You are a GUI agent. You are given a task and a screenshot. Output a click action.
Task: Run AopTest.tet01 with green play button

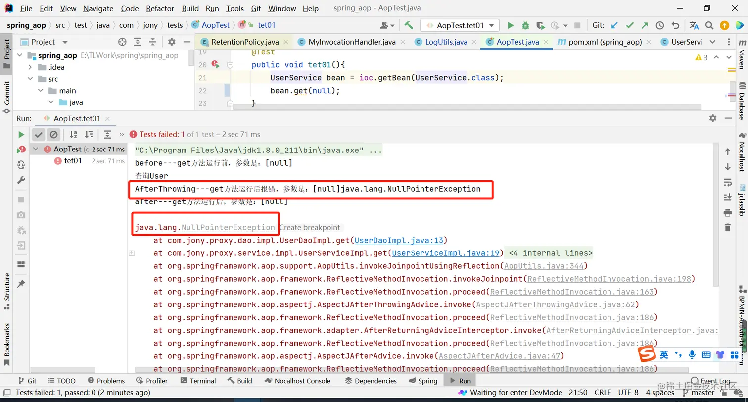click(511, 25)
